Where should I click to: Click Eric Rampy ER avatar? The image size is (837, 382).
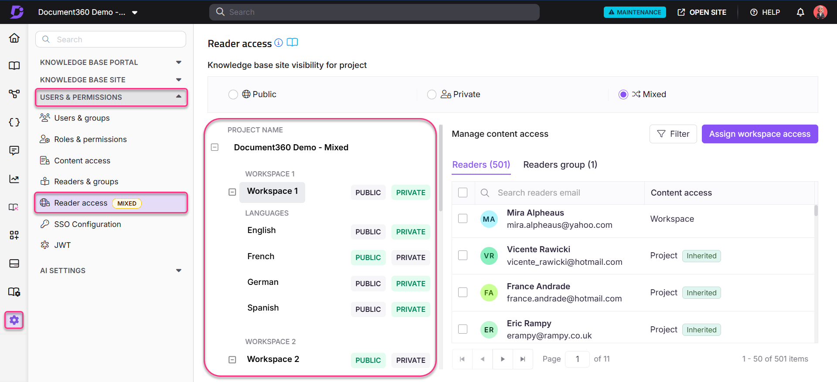pyautogui.click(x=489, y=330)
